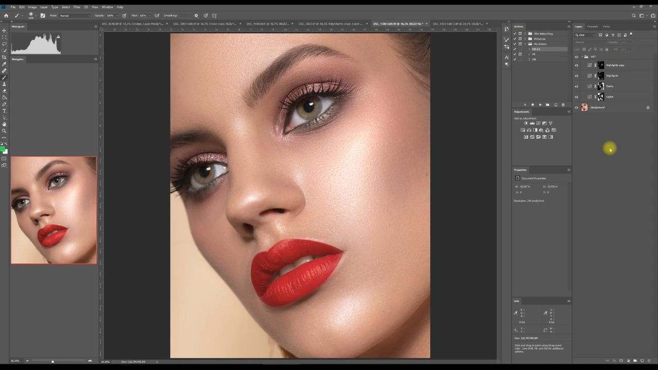This screenshot has height=370, width=658.
Task: Open the Flow slider dropdown
Action: coord(151,15)
